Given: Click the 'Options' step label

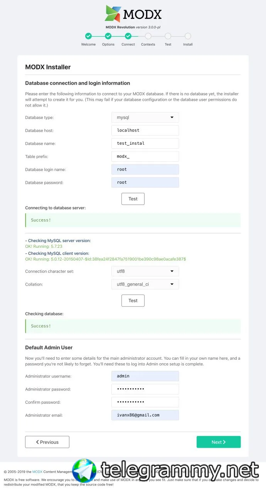Looking at the screenshot, I should click(x=108, y=44).
